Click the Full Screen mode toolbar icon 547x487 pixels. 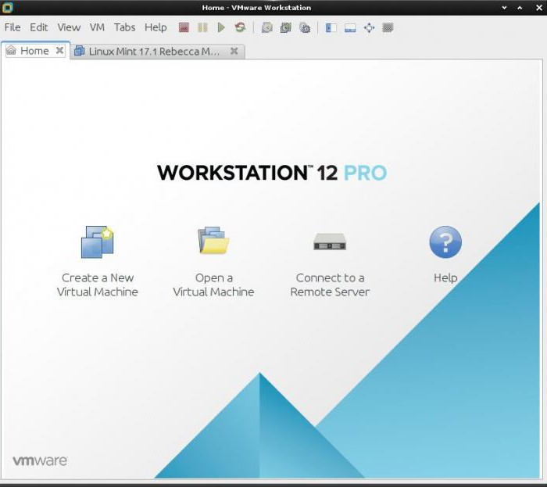tap(369, 27)
